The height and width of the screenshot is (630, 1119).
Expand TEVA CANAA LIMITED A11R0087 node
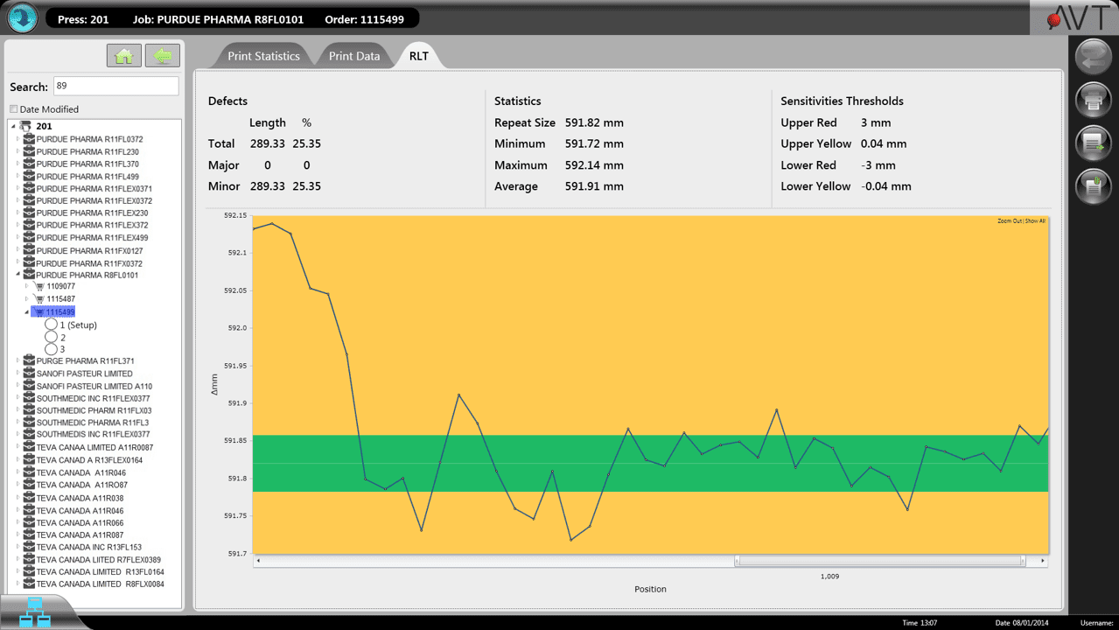[17, 447]
